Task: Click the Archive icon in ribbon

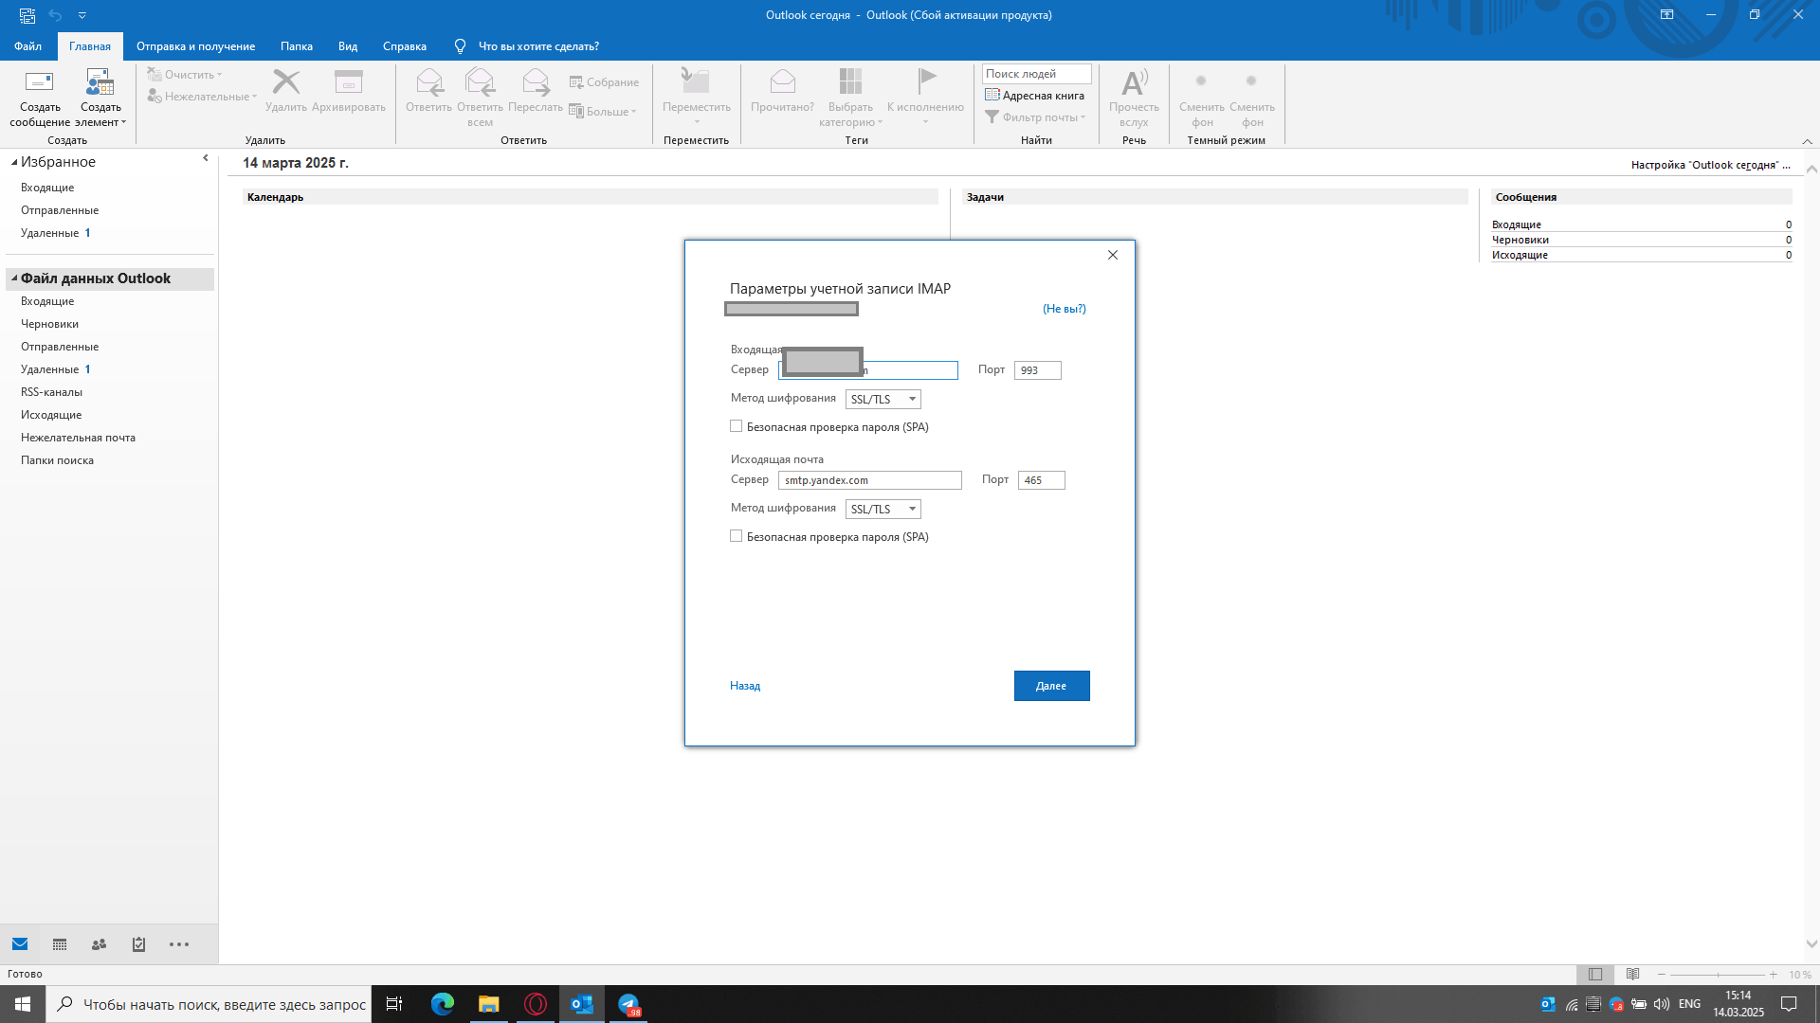Action: point(349,82)
